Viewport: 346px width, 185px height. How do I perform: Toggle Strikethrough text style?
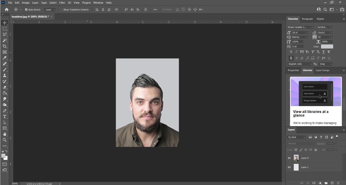[x=329, y=52]
